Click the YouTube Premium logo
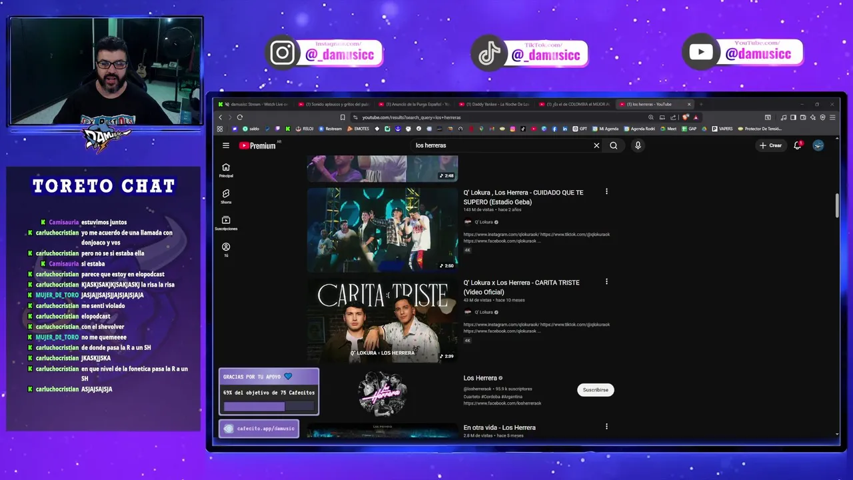Viewport: 853px width, 480px height. (x=257, y=145)
